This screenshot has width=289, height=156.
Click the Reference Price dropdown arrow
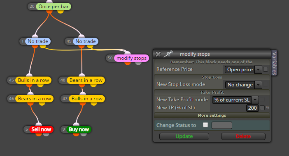pos(258,70)
